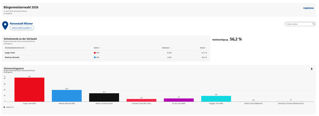
Task: Download the Stimmendiagramm chart
Action: coord(312,69)
